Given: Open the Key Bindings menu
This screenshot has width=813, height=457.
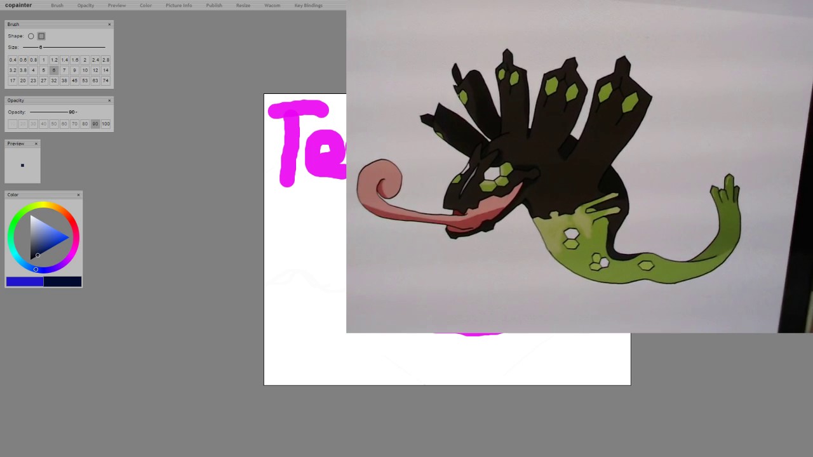Looking at the screenshot, I should (309, 5).
